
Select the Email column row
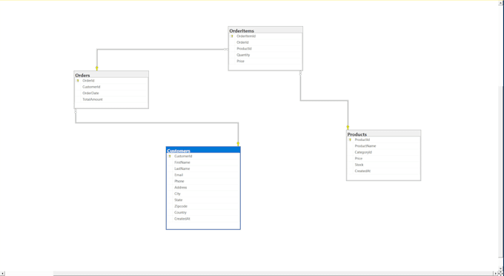203,175
